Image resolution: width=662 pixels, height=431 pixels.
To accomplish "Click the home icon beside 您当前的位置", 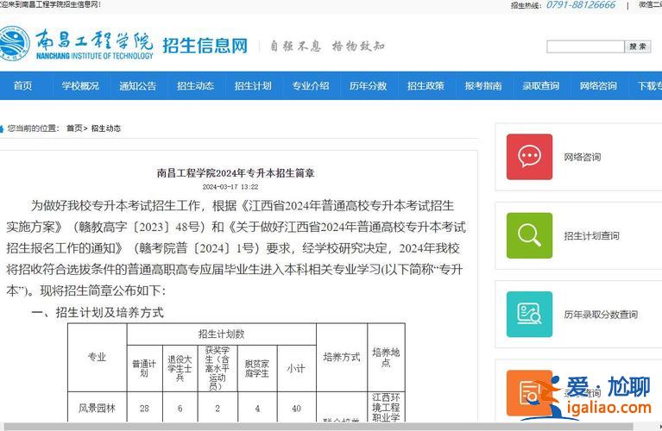I will point(2,128).
